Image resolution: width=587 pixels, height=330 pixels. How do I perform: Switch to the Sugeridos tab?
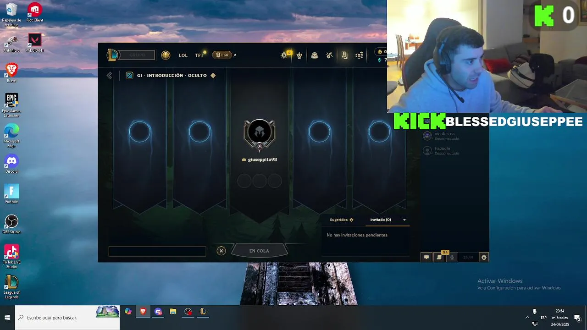tap(338, 220)
